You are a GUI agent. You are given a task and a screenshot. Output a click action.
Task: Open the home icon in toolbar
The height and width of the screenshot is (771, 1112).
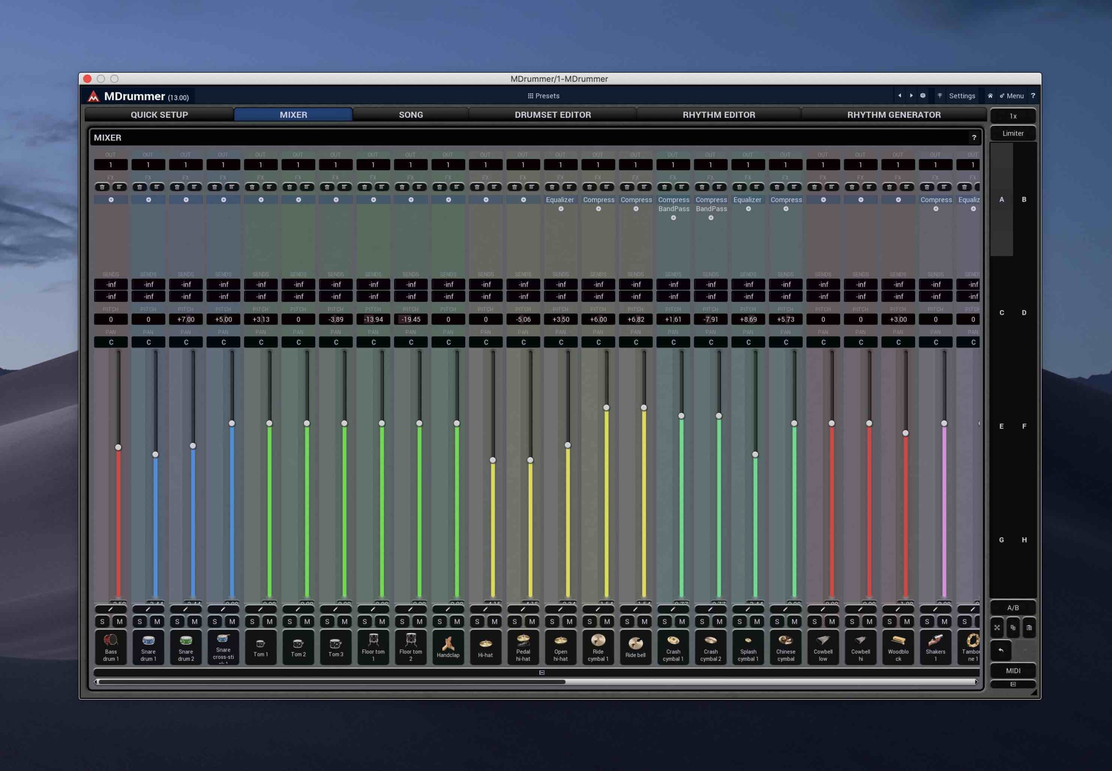pyautogui.click(x=990, y=96)
